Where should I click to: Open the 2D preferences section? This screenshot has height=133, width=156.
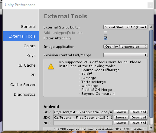pyautogui.click(x=33, y=75)
